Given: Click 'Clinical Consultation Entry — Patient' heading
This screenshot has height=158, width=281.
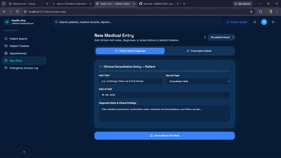Looking at the screenshot, I should pos(129,67).
